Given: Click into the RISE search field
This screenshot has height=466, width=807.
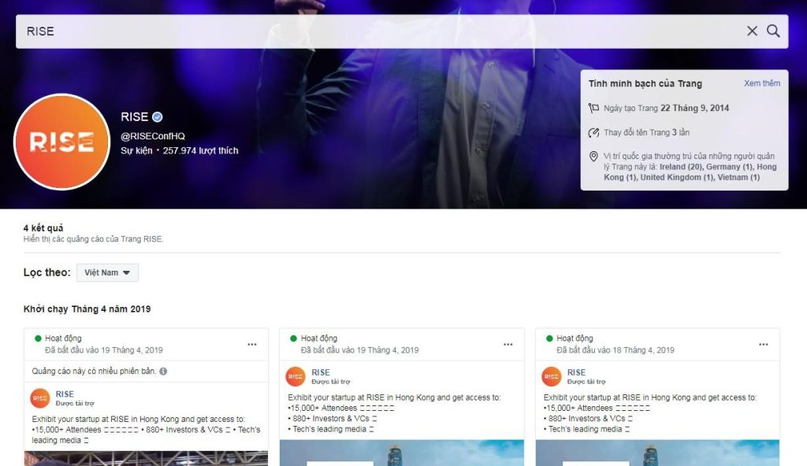Looking at the screenshot, I should click(x=381, y=31).
